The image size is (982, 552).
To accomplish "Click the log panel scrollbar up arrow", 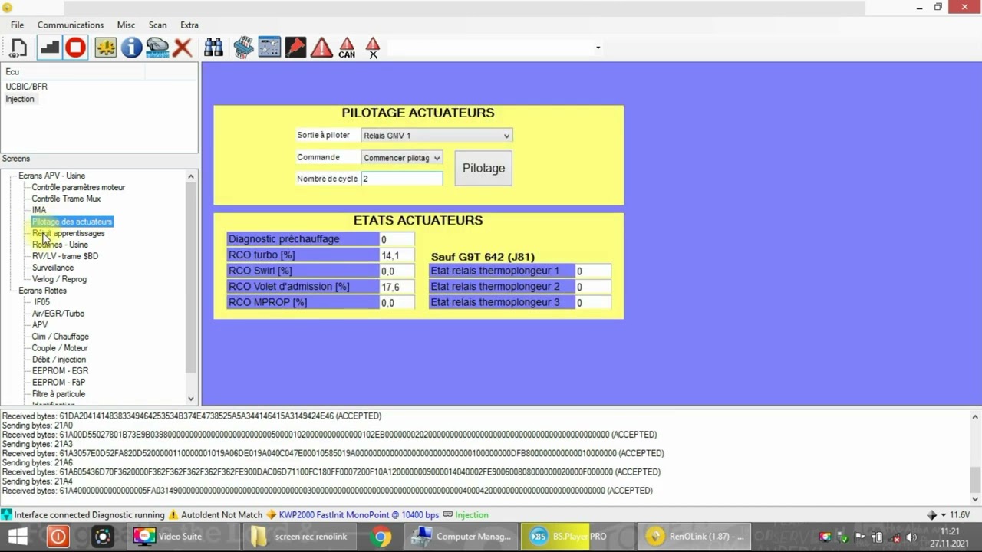I will click(975, 417).
